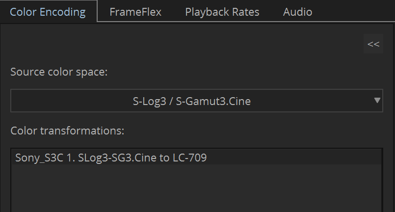
Task: Select Sony_S3C SLog3-SG3.Cine to LC-709 transformation
Action: click(197, 158)
